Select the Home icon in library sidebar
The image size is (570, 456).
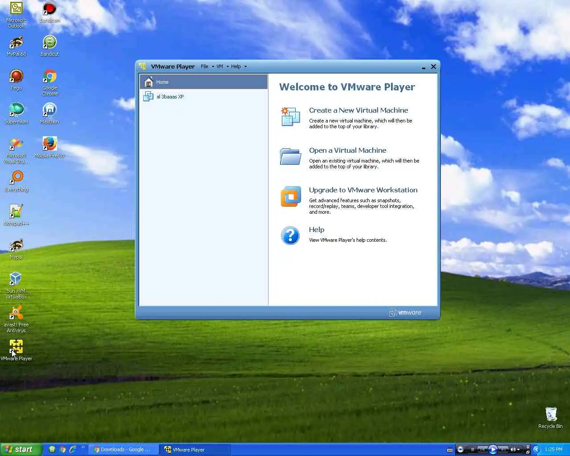pyautogui.click(x=149, y=82)
